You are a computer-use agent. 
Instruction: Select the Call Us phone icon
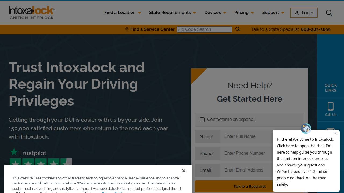point(331,106)
